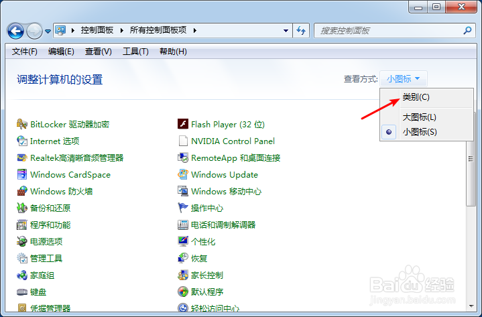Open NVIDIA Control Panel link text
The image size is (482, 317).
tap(233, 141)
